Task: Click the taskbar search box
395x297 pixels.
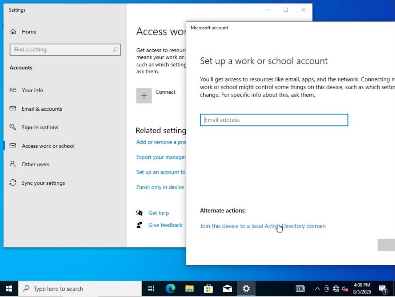Action: (x=80, y=289)
